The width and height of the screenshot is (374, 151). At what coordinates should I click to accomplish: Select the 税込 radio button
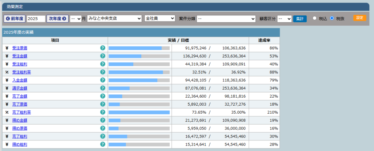click(x=314, y=18)
